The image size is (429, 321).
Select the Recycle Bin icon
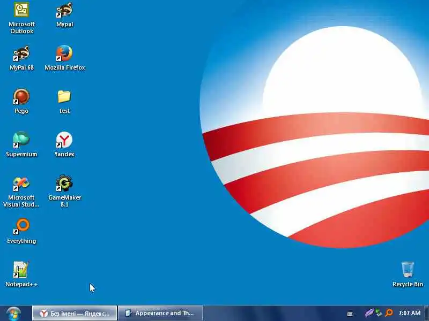(408, 274)
